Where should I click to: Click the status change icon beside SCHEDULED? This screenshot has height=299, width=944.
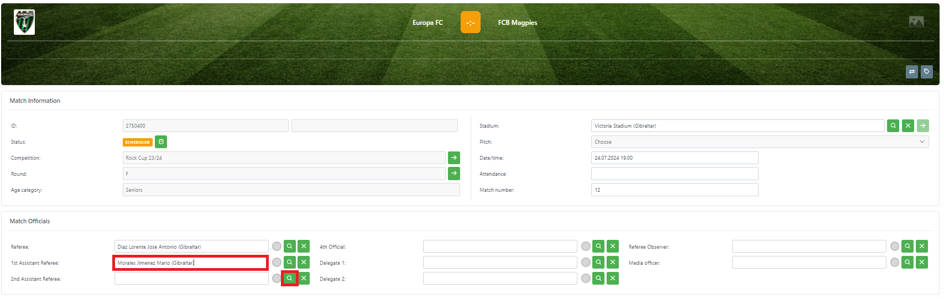[161, 142]
